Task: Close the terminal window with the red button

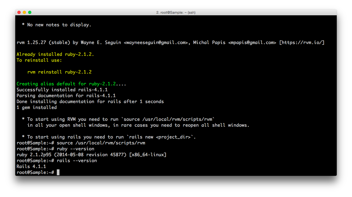Action: coord(19,12)
